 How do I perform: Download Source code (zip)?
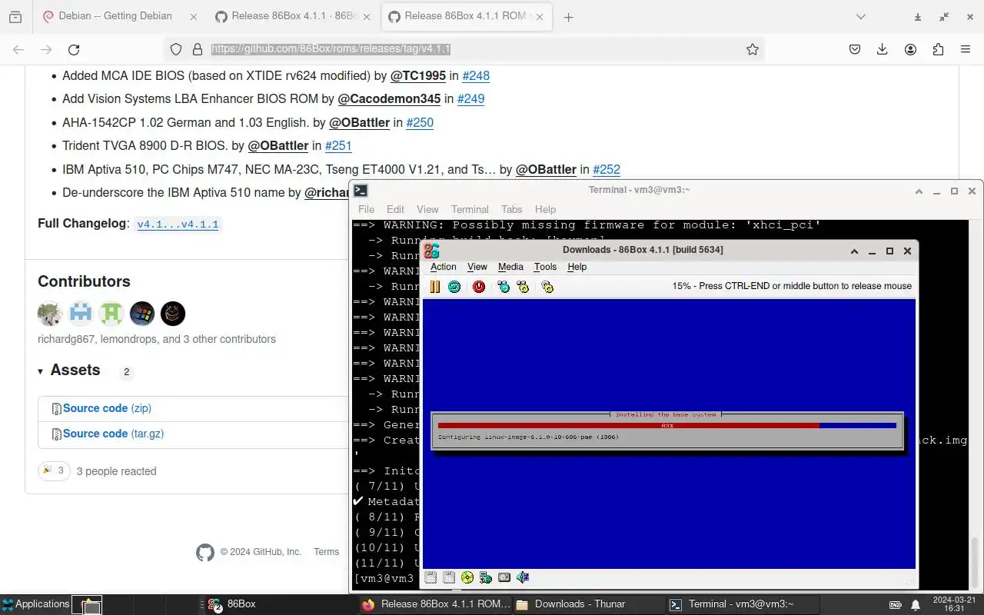(x=107, y=408)
